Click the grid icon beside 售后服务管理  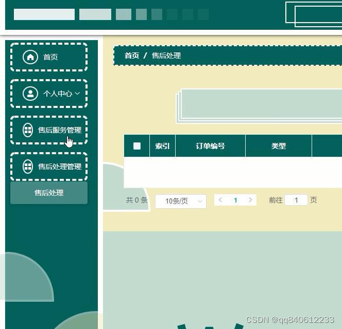coord(28,130)
